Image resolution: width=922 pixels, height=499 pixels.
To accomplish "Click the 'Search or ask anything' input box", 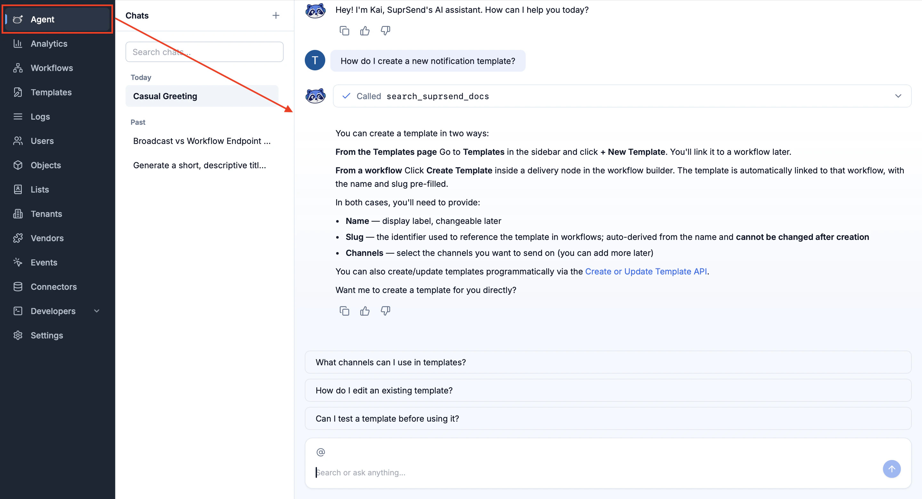I will tap(594, 472).
